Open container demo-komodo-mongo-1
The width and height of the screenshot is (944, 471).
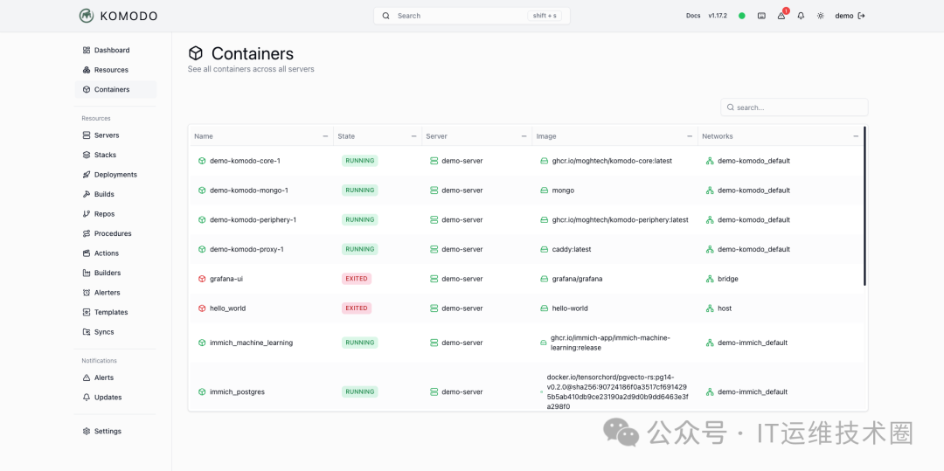249,190
